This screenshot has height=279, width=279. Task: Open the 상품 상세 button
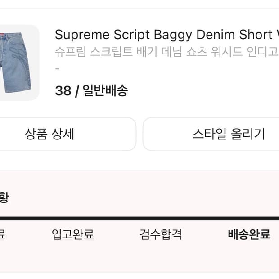click(49, 134)
